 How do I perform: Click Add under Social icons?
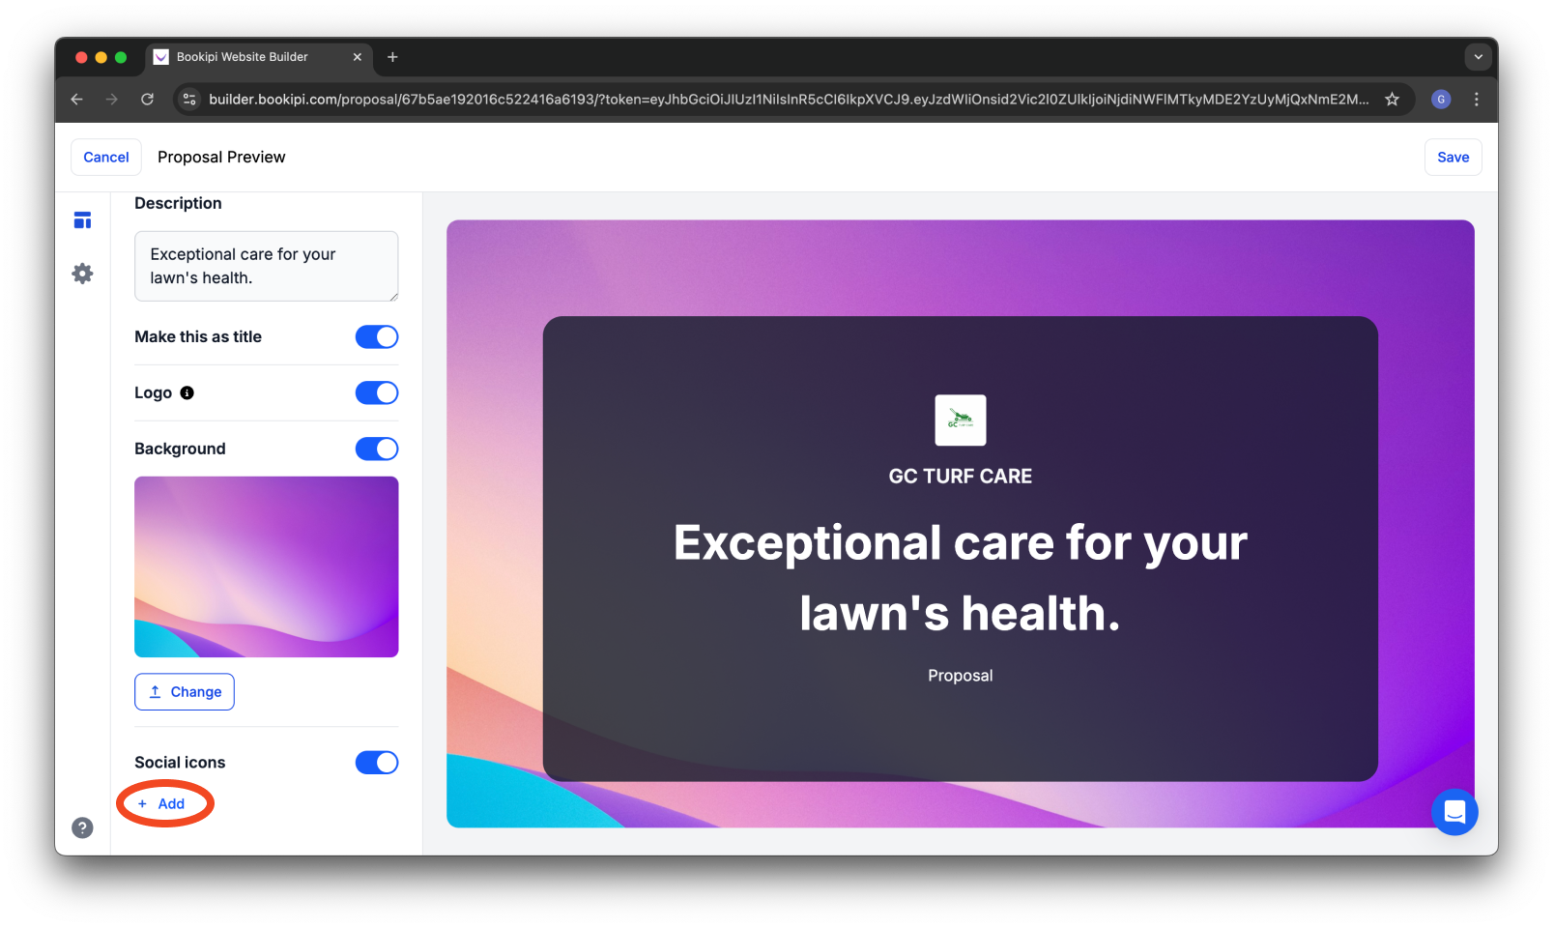[164, 803]
